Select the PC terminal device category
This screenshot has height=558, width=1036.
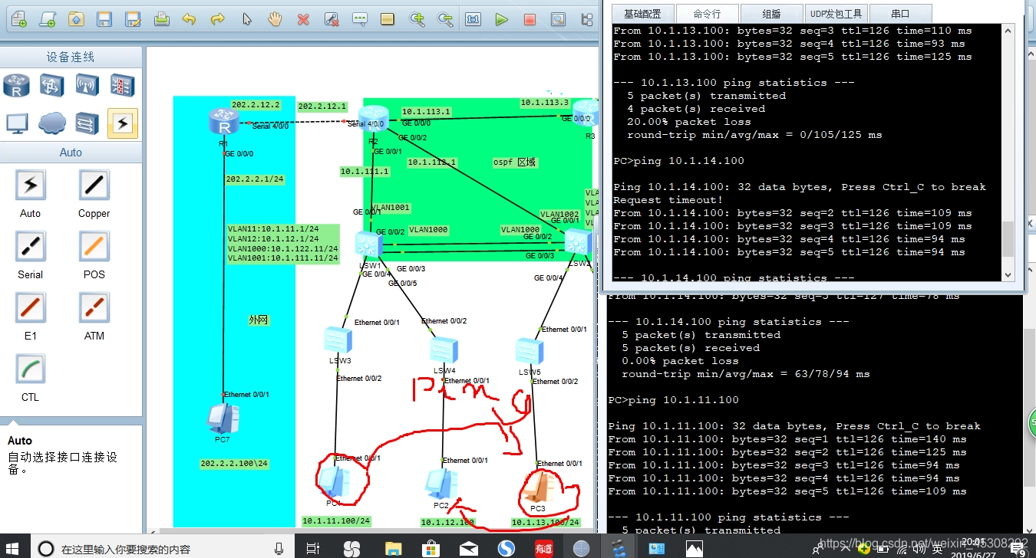pyautogui.click(x=16, y=123)
